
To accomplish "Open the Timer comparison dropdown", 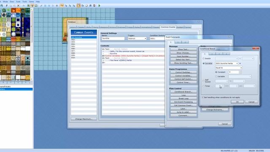I will coord(249,86).
